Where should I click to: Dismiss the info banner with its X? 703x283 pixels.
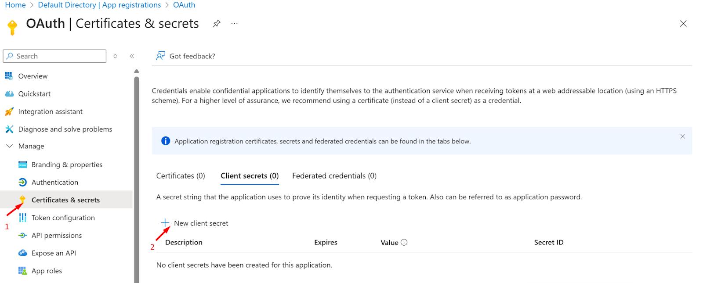click(x=682, y=136)
